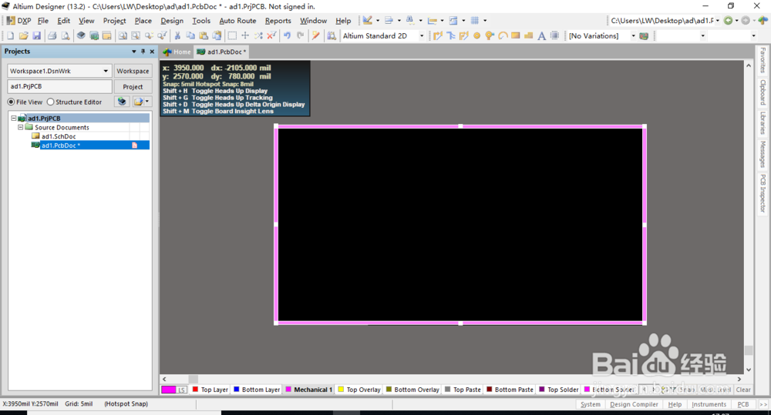
Task: Click the New document icon in toolbar
Action: click(10, 36)
